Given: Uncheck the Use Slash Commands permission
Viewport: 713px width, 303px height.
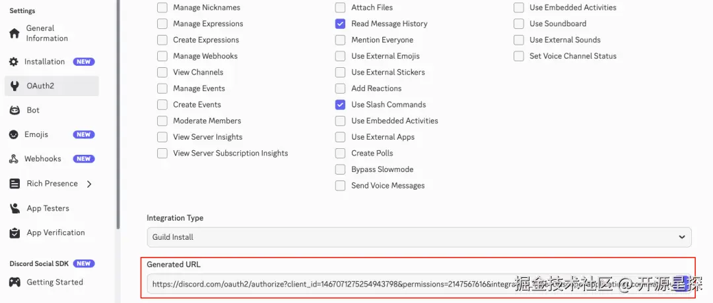Looking at the screenshot, I should pos(340,105).
